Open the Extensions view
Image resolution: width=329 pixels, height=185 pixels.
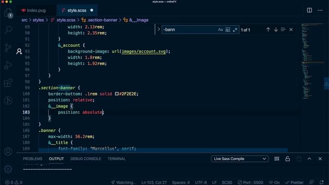click(x=8, y=83)
